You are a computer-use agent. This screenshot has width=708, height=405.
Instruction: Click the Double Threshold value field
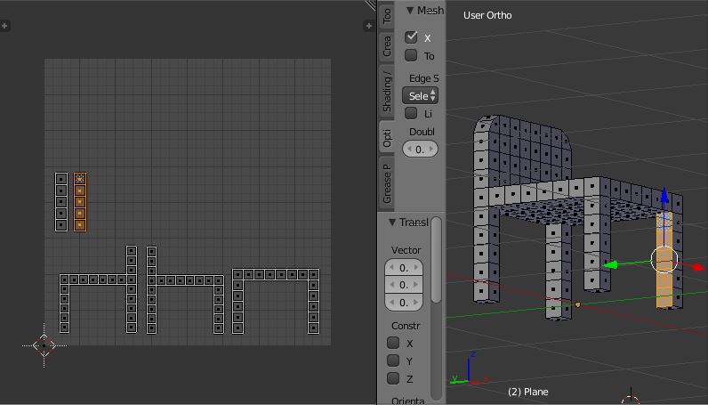[420, 150]
